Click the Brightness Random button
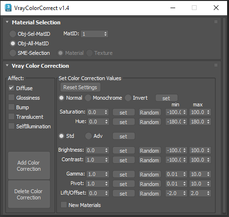 [x=149, y=150]
